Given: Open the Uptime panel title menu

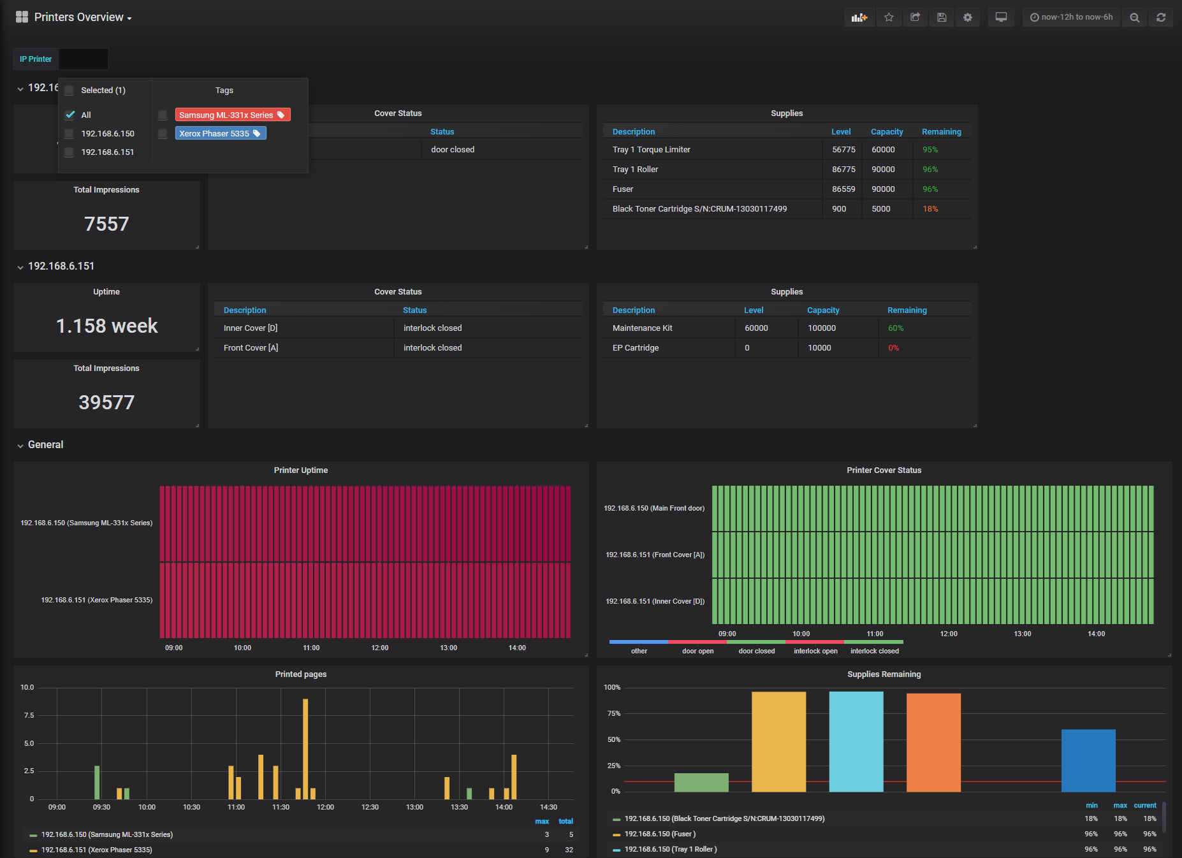Looking at the screenshot, I should [x=106, y=292].
